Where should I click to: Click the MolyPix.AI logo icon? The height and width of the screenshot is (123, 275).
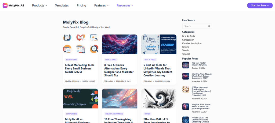[5, 5]
